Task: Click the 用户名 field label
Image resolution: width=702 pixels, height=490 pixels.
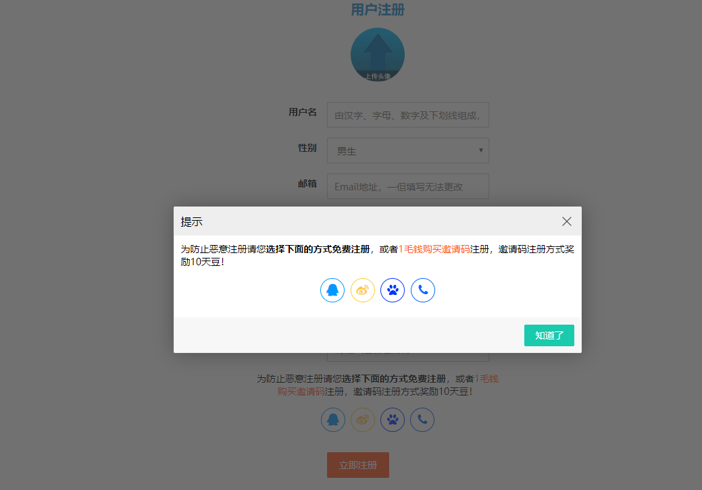Action: [303, 112]
